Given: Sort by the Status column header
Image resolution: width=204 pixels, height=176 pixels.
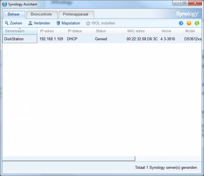Looking at the screenshot, I should pos(108,31).
